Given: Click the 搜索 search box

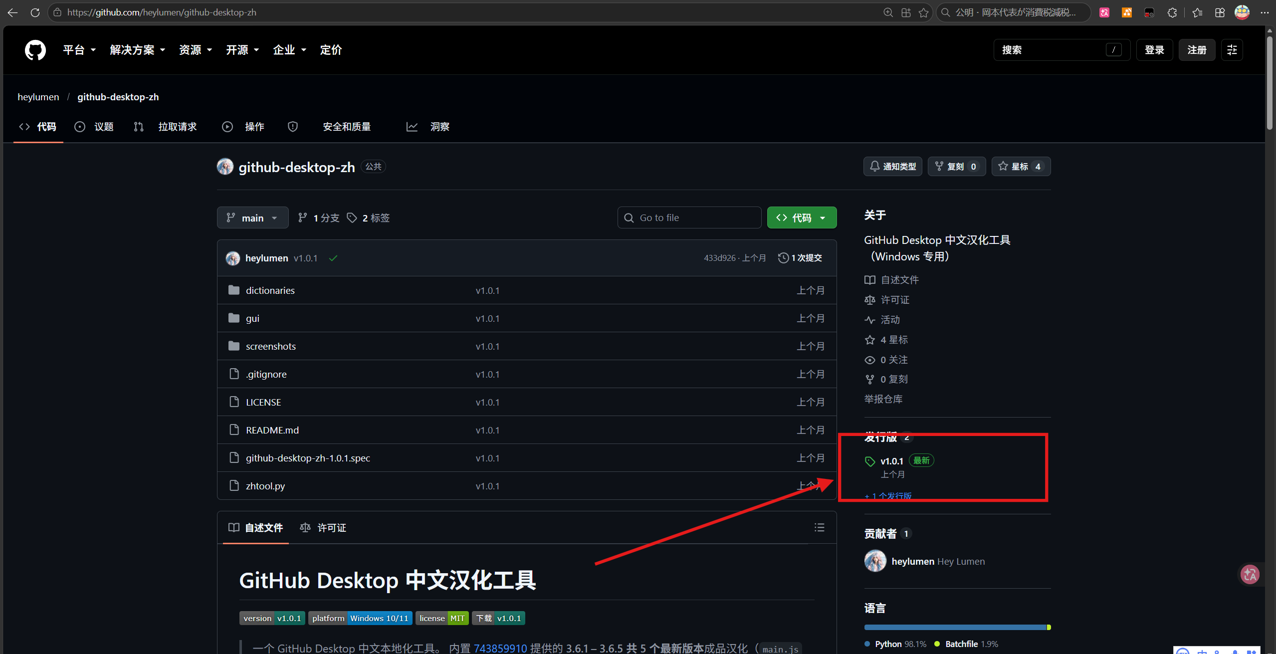Looking at the screenshot, I should 1062,50.
